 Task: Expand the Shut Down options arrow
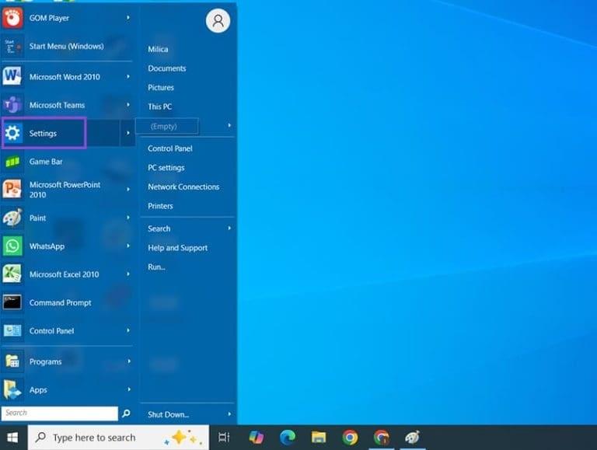click(229, 414)
